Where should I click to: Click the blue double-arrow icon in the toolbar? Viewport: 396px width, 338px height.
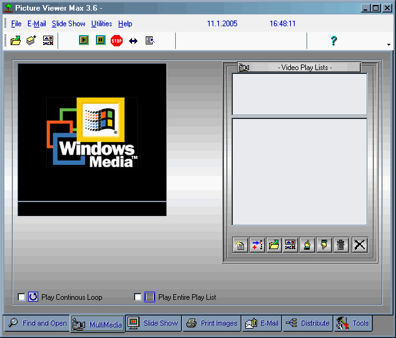[133, 41]
